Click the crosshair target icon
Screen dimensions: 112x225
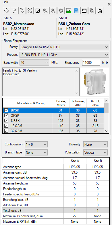(x=61, y=11)
